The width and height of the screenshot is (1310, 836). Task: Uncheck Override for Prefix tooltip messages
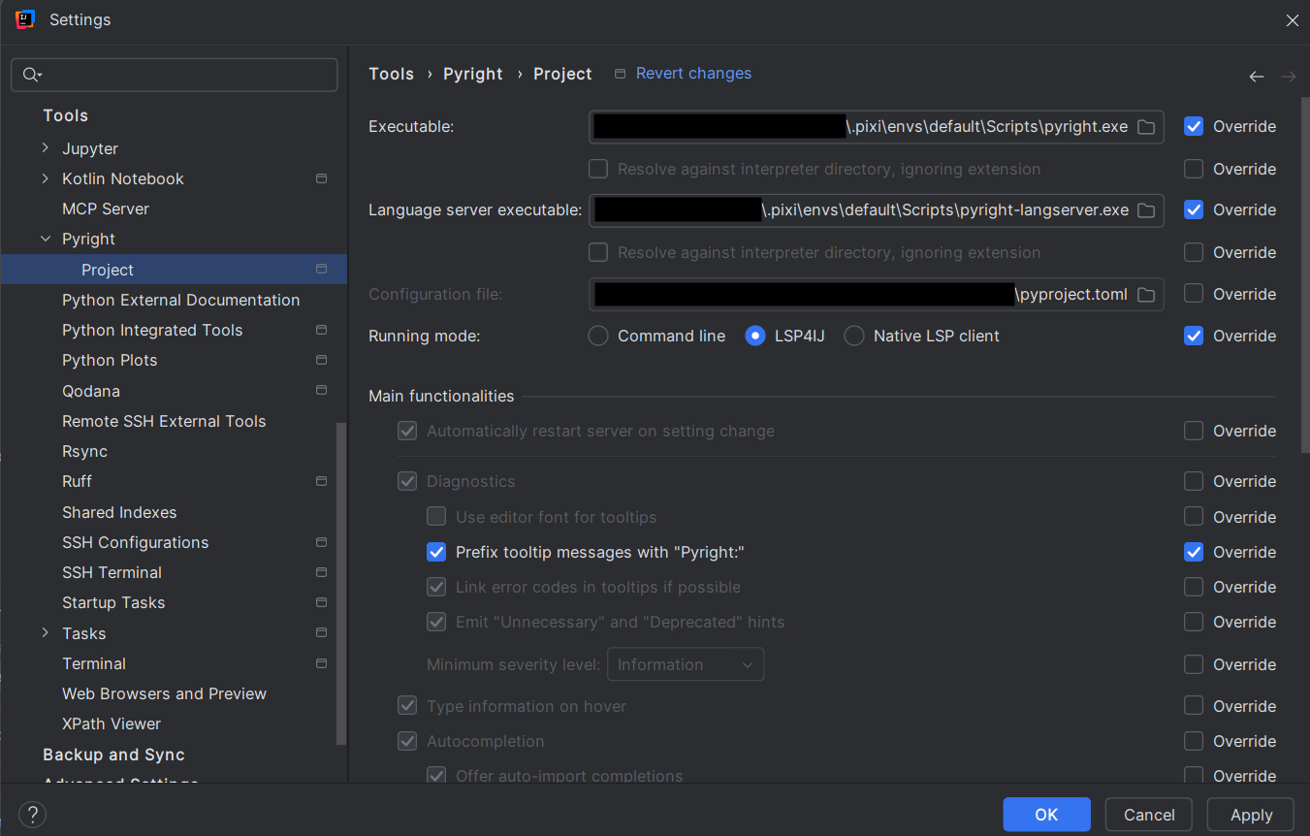pos(1194,552)
